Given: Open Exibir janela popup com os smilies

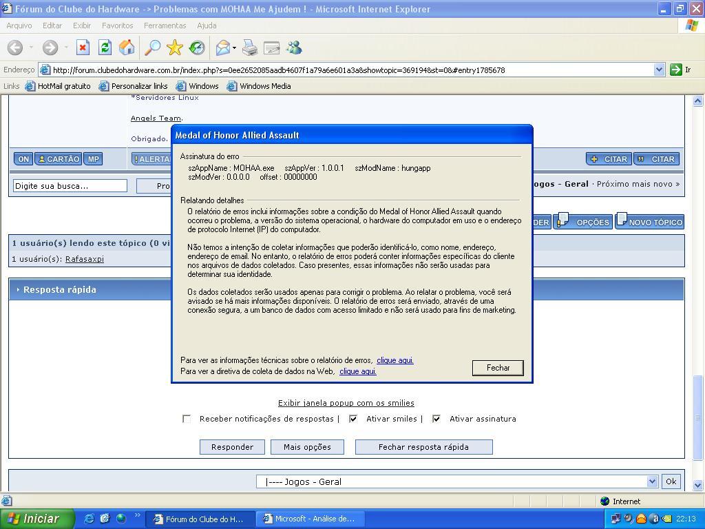Looking at the screenshot, I should pyautogui.click(x=346, y=403).
